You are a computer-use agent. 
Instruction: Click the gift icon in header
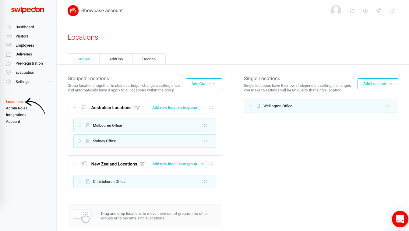pos(352,11)
